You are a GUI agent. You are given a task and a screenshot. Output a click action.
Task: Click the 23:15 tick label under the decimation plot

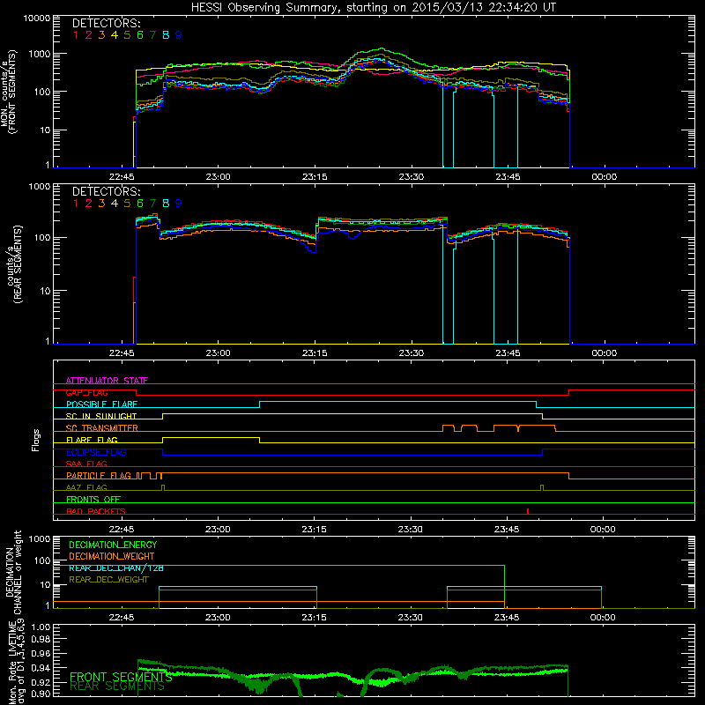(x=315, y=618)
